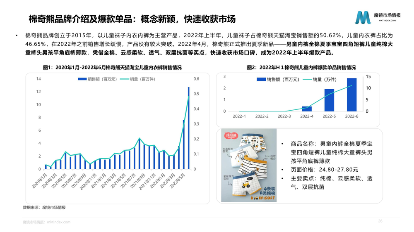Click chart 2 left axis value 3
Screen dimensions: 414x232
click(225, 76)
